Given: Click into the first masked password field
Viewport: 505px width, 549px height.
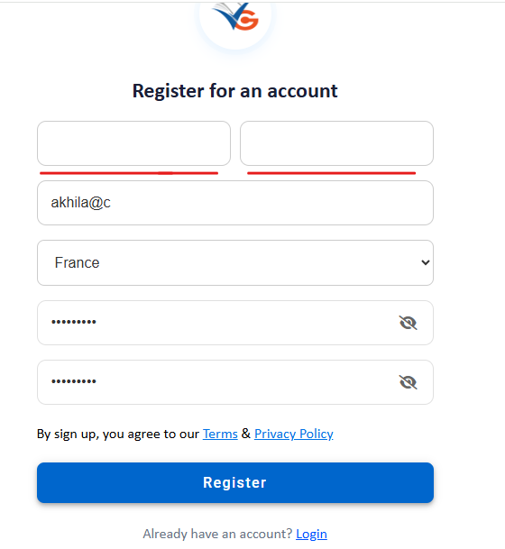Looking at the screenshot, I should 235,323.
